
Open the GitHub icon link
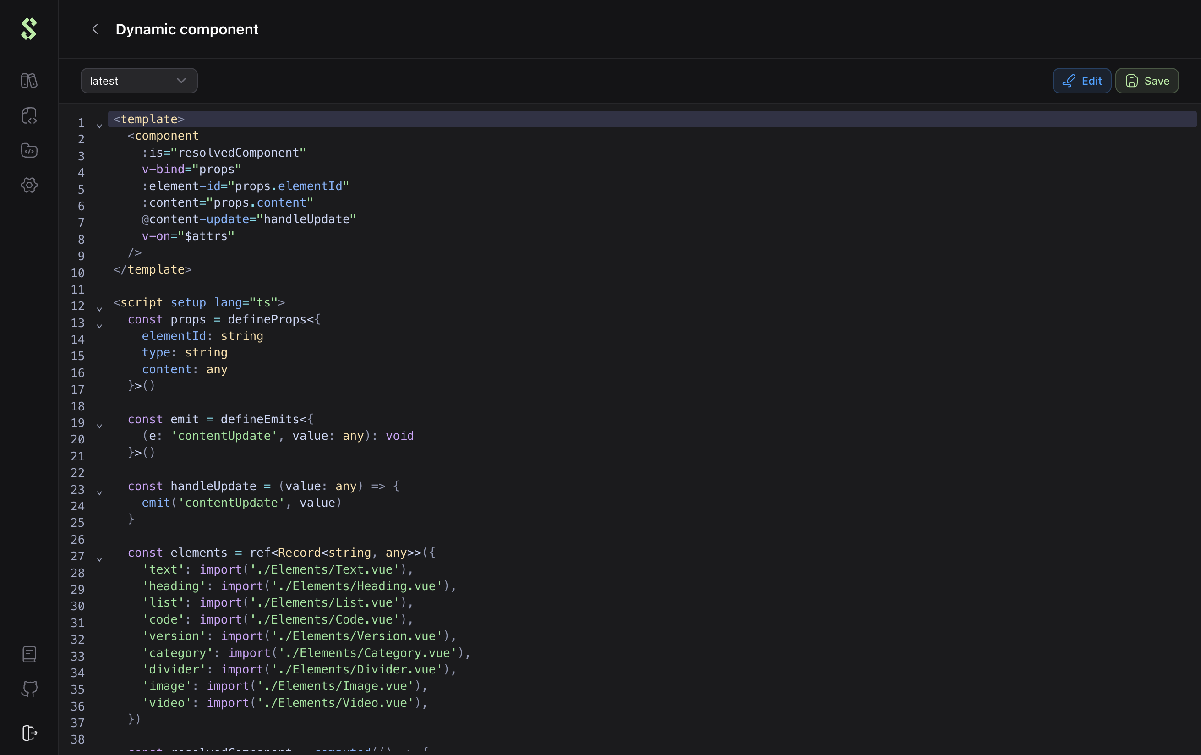pos(29,689)
